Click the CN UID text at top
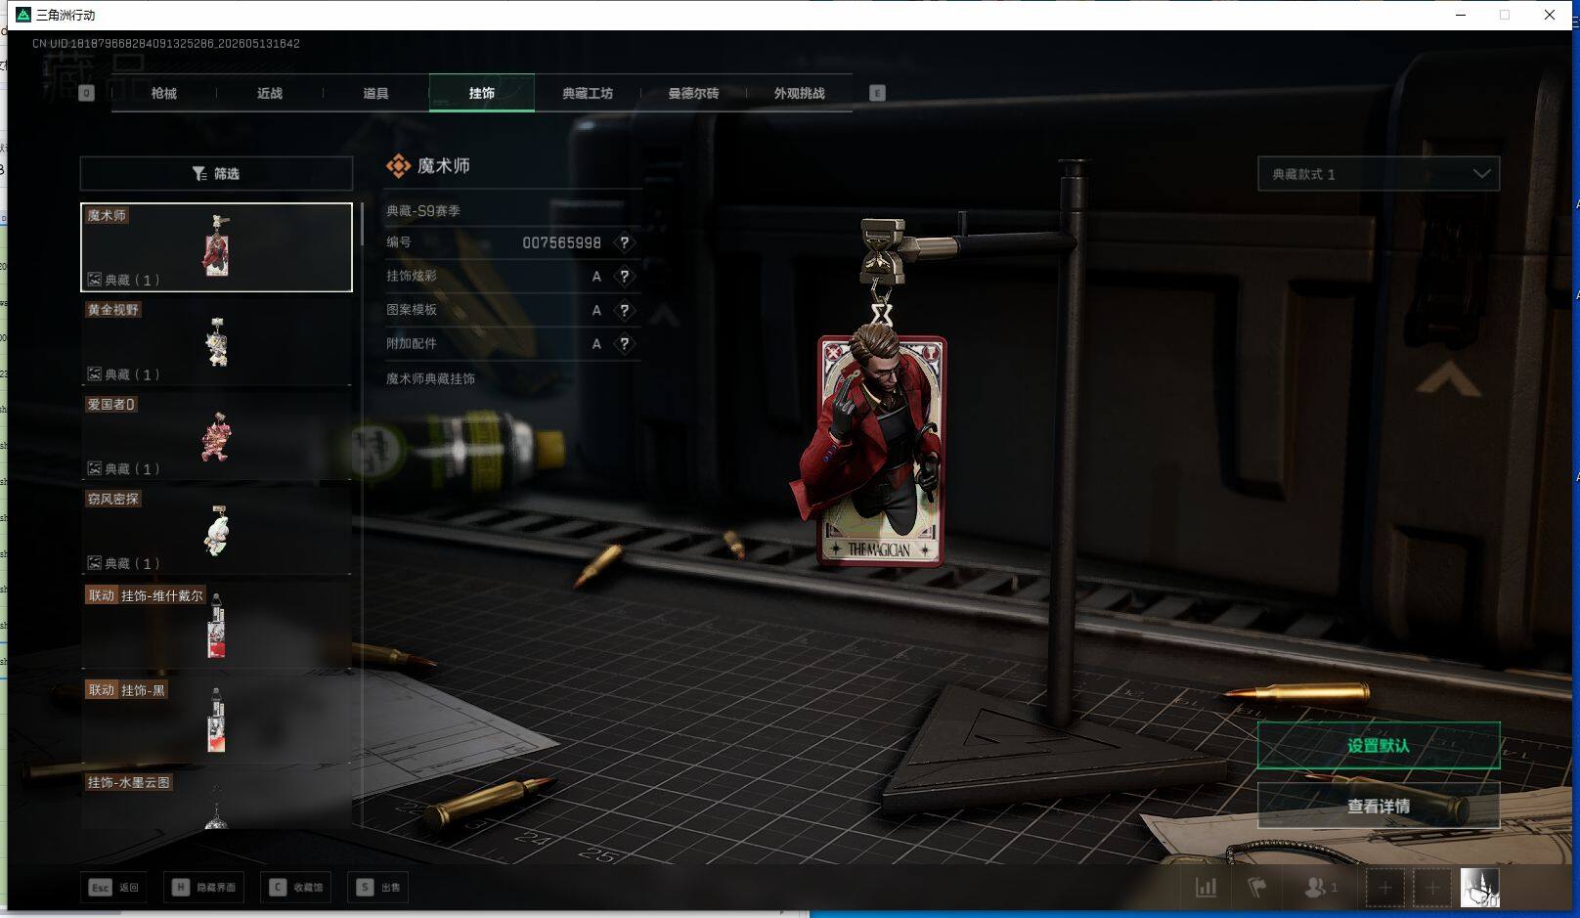This screenshot has height=918, width=1580. click(166, 44)
